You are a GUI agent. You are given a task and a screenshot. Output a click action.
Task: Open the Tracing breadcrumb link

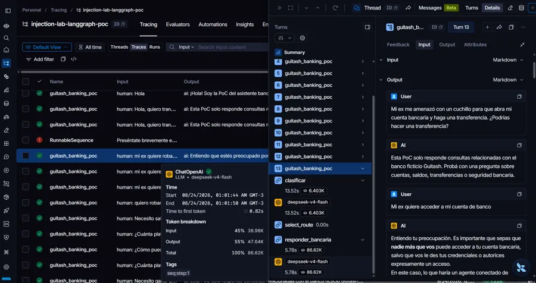point(58,10)
